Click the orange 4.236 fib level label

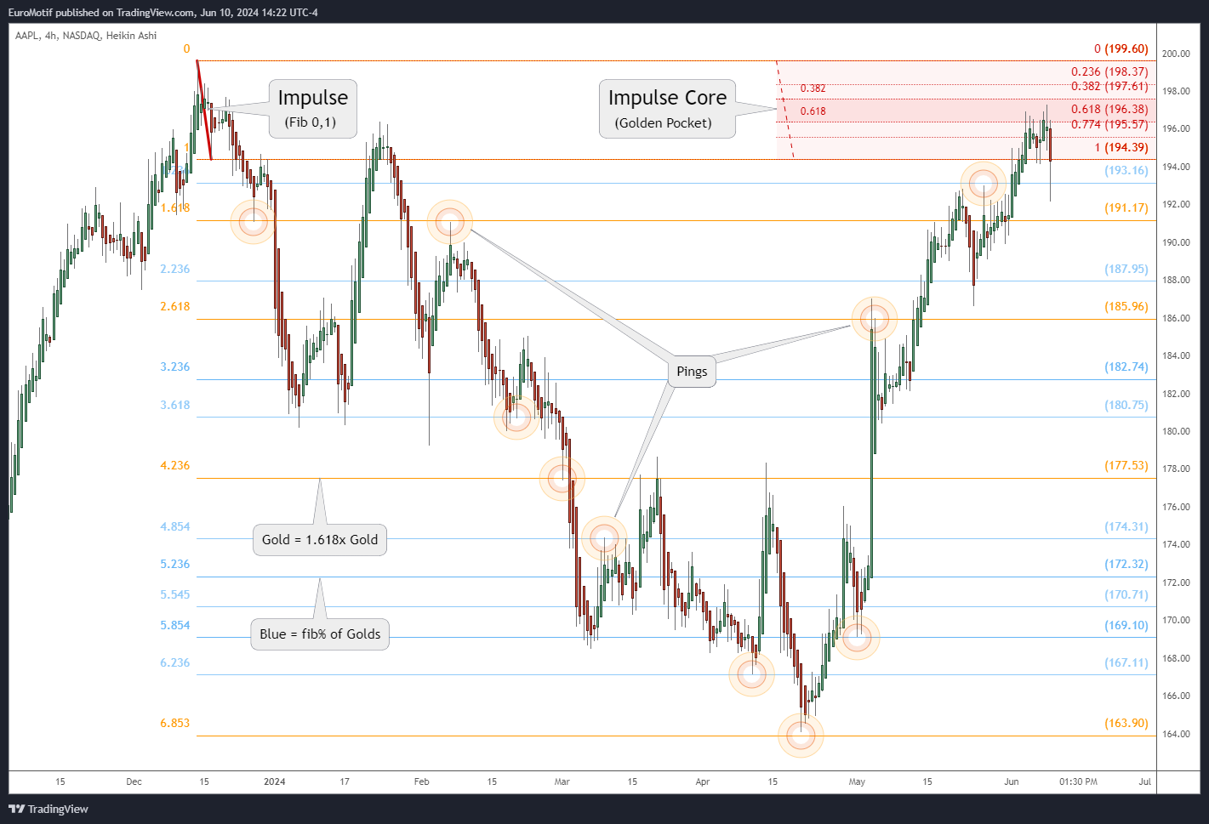coord(175,465)
